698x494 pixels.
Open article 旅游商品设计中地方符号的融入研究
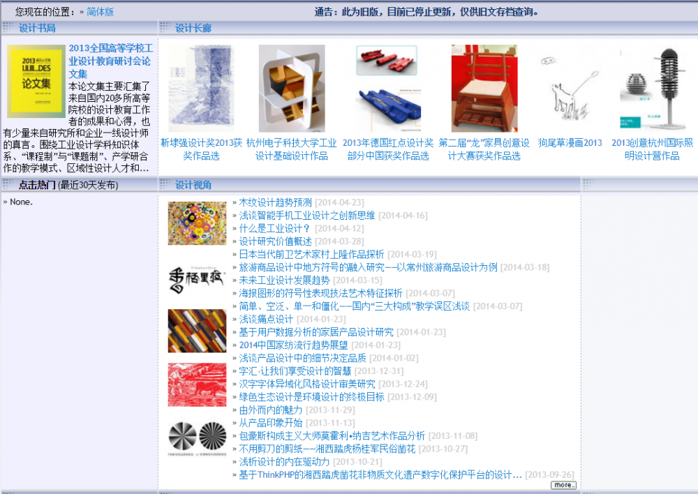tap(368, 267)
